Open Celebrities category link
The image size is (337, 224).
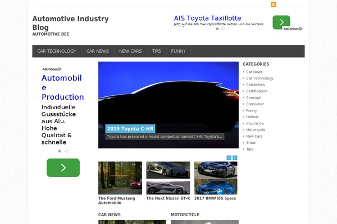pyautogui.click(x=256, y=85)
